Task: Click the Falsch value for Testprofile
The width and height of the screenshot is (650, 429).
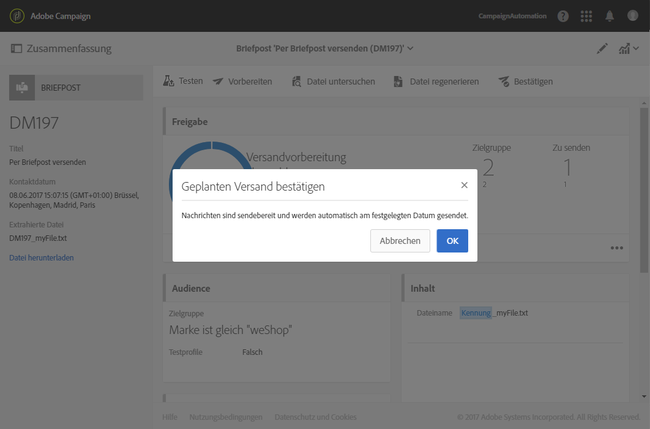Action: point(252,352)
